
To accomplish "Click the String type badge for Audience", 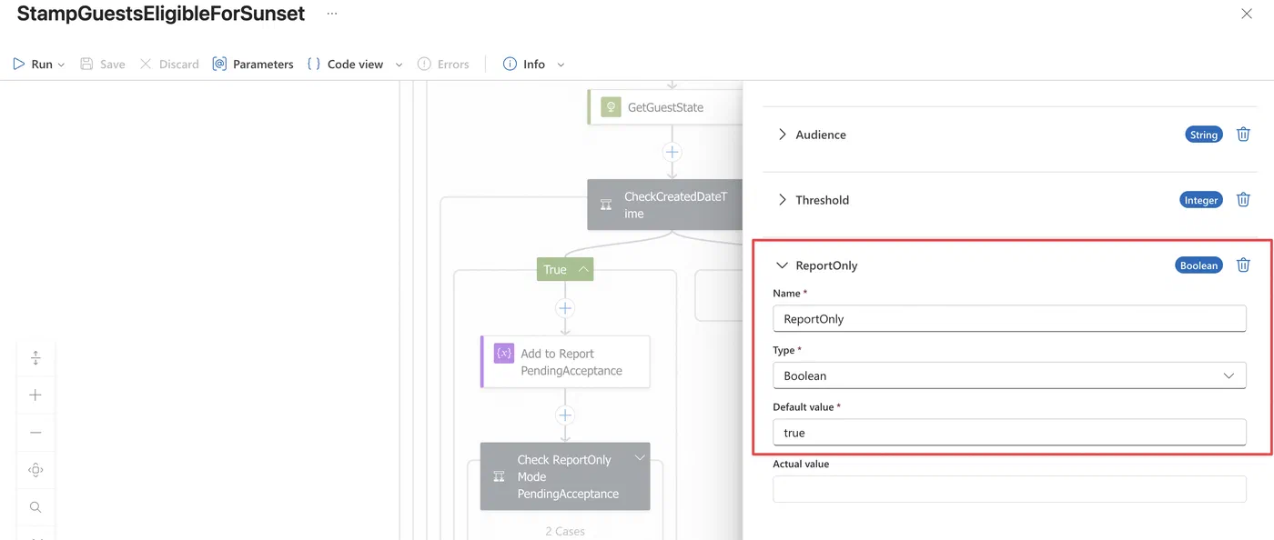I will point(1203,135).
